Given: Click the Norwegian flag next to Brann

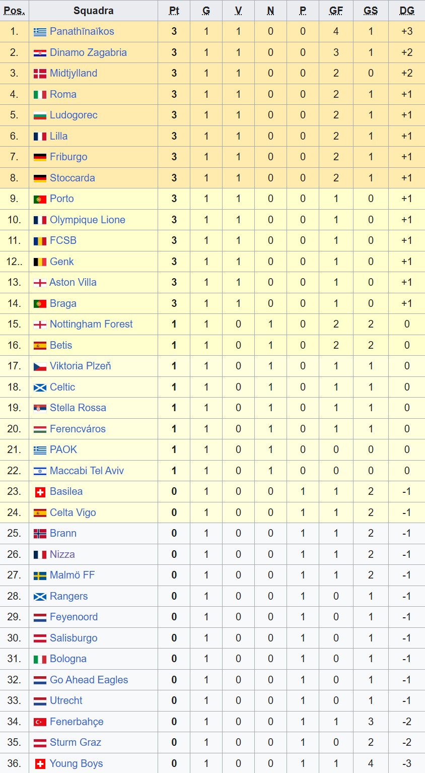Looking at the screenshot, I should pyautogui.click(x=40, y=534).
